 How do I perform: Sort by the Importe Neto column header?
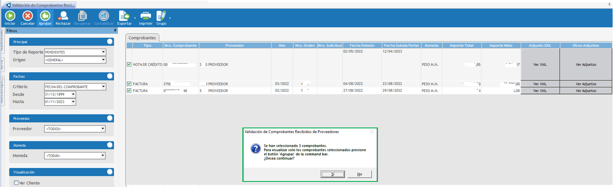pos(501,45)
